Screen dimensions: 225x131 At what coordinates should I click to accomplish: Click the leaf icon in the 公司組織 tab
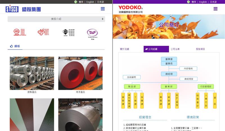coord(147,49)
